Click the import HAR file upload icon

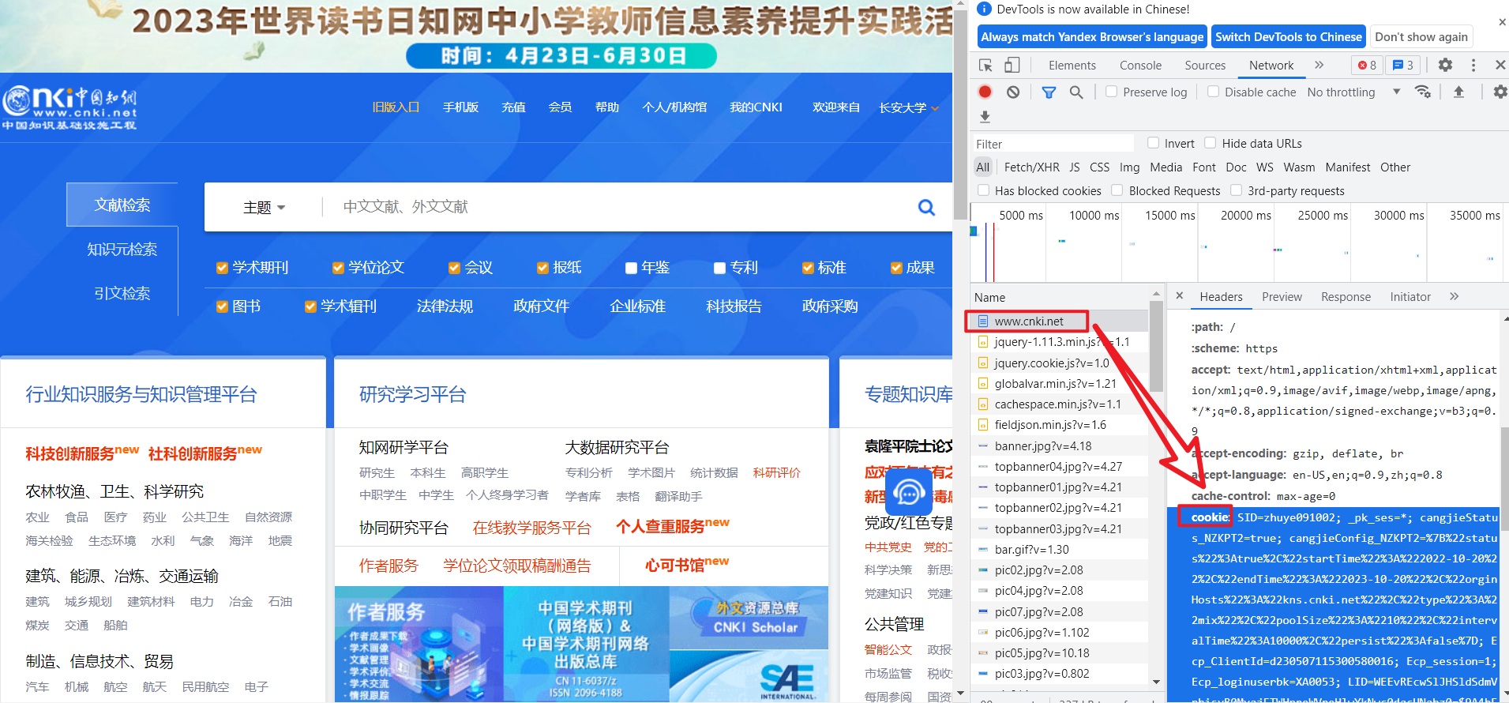[x=1458, y=92]
